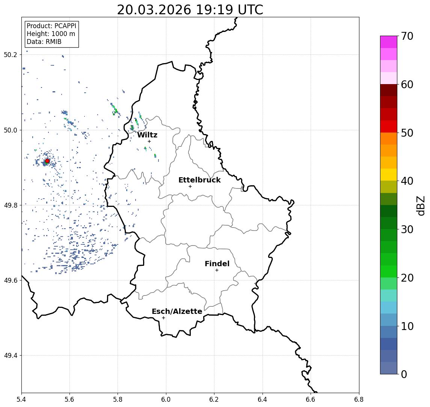Click the Esch/Alzette station cross marker
Image resolution: width=430 pixels, height=407 pixels.
point(163,318)
